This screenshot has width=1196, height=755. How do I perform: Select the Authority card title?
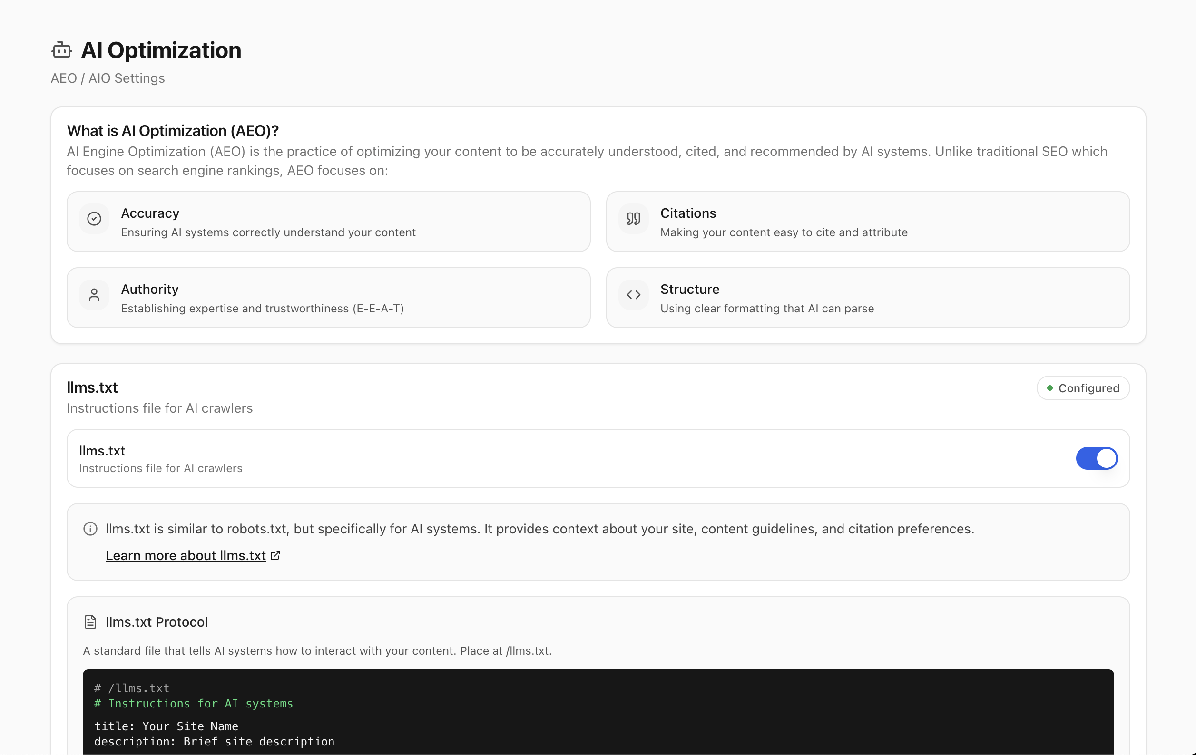150,289
